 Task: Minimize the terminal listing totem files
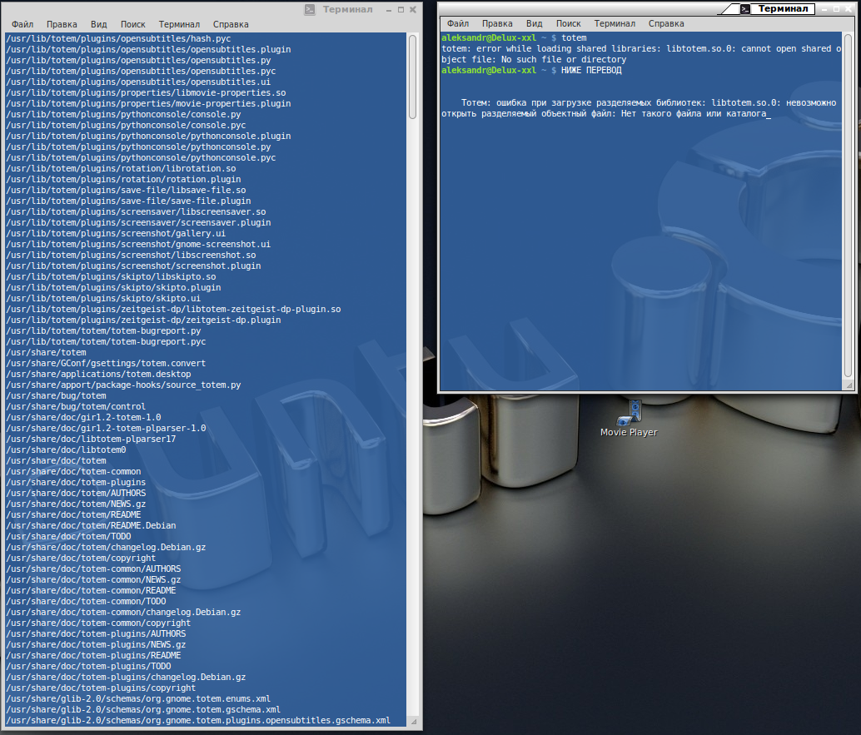click(x=389, y=10)
